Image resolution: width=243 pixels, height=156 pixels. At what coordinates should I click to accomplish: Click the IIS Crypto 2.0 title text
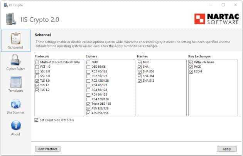(40, 20)
